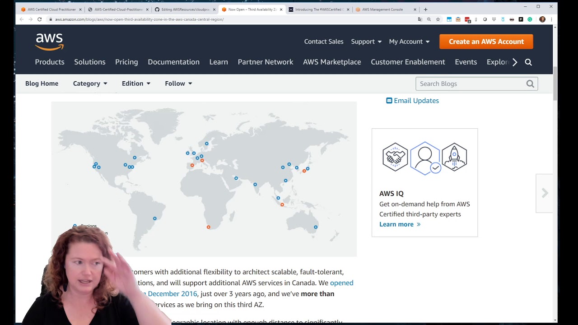Viewport: 578px width, 325px height.
Task: Open the Category dropdown in blog nav
Action: click(x=90, y=84)
